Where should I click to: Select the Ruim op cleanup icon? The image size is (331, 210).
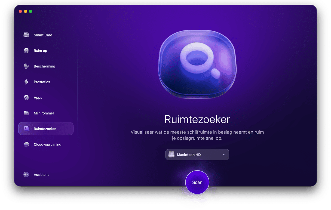(x=26, y=51)
